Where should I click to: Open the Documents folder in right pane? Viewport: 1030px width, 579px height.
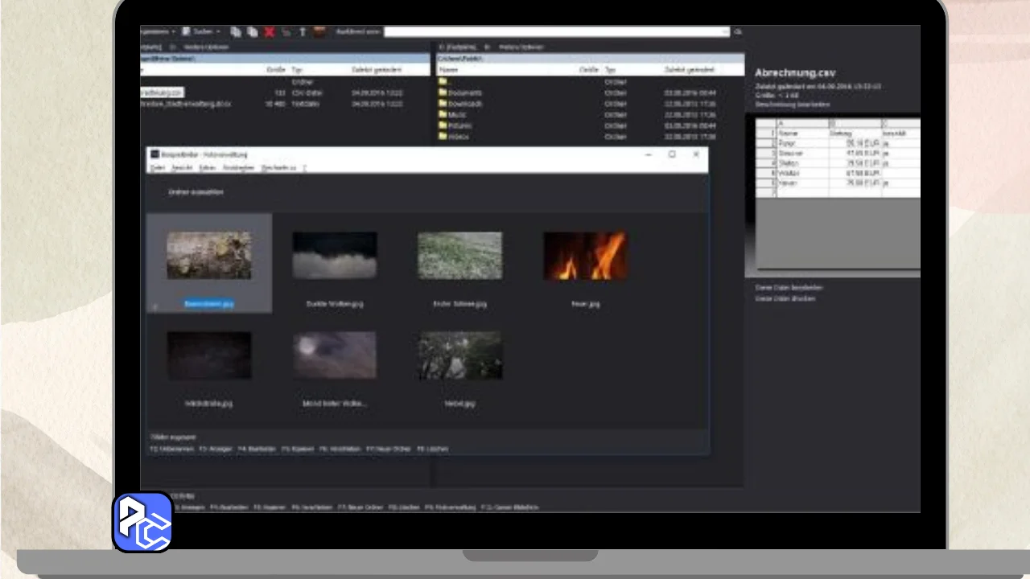click(465, 93)
